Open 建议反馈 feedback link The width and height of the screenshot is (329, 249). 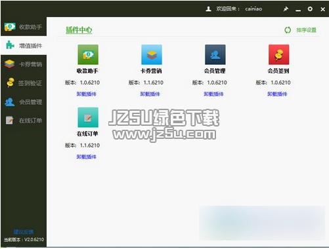click(x=24, y=232)
